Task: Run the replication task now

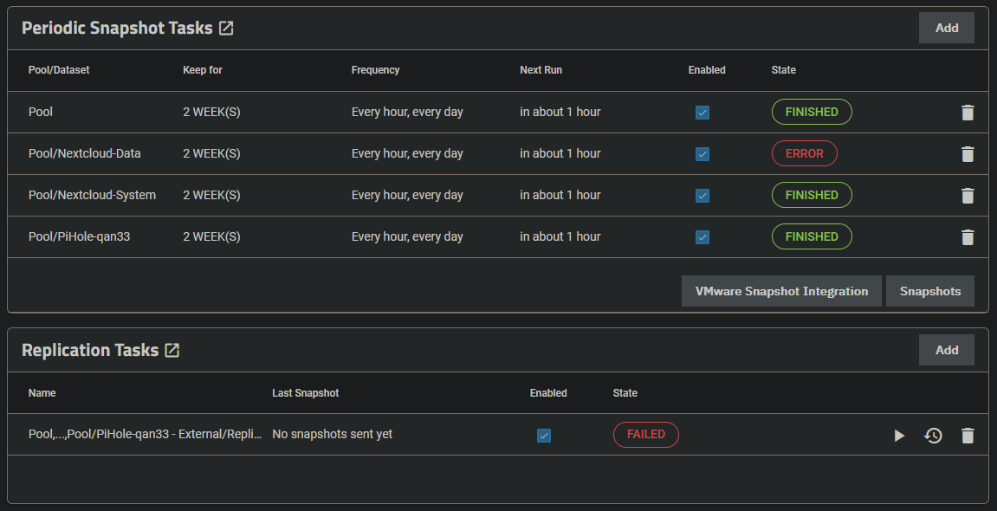Action: tap(899, 436)
